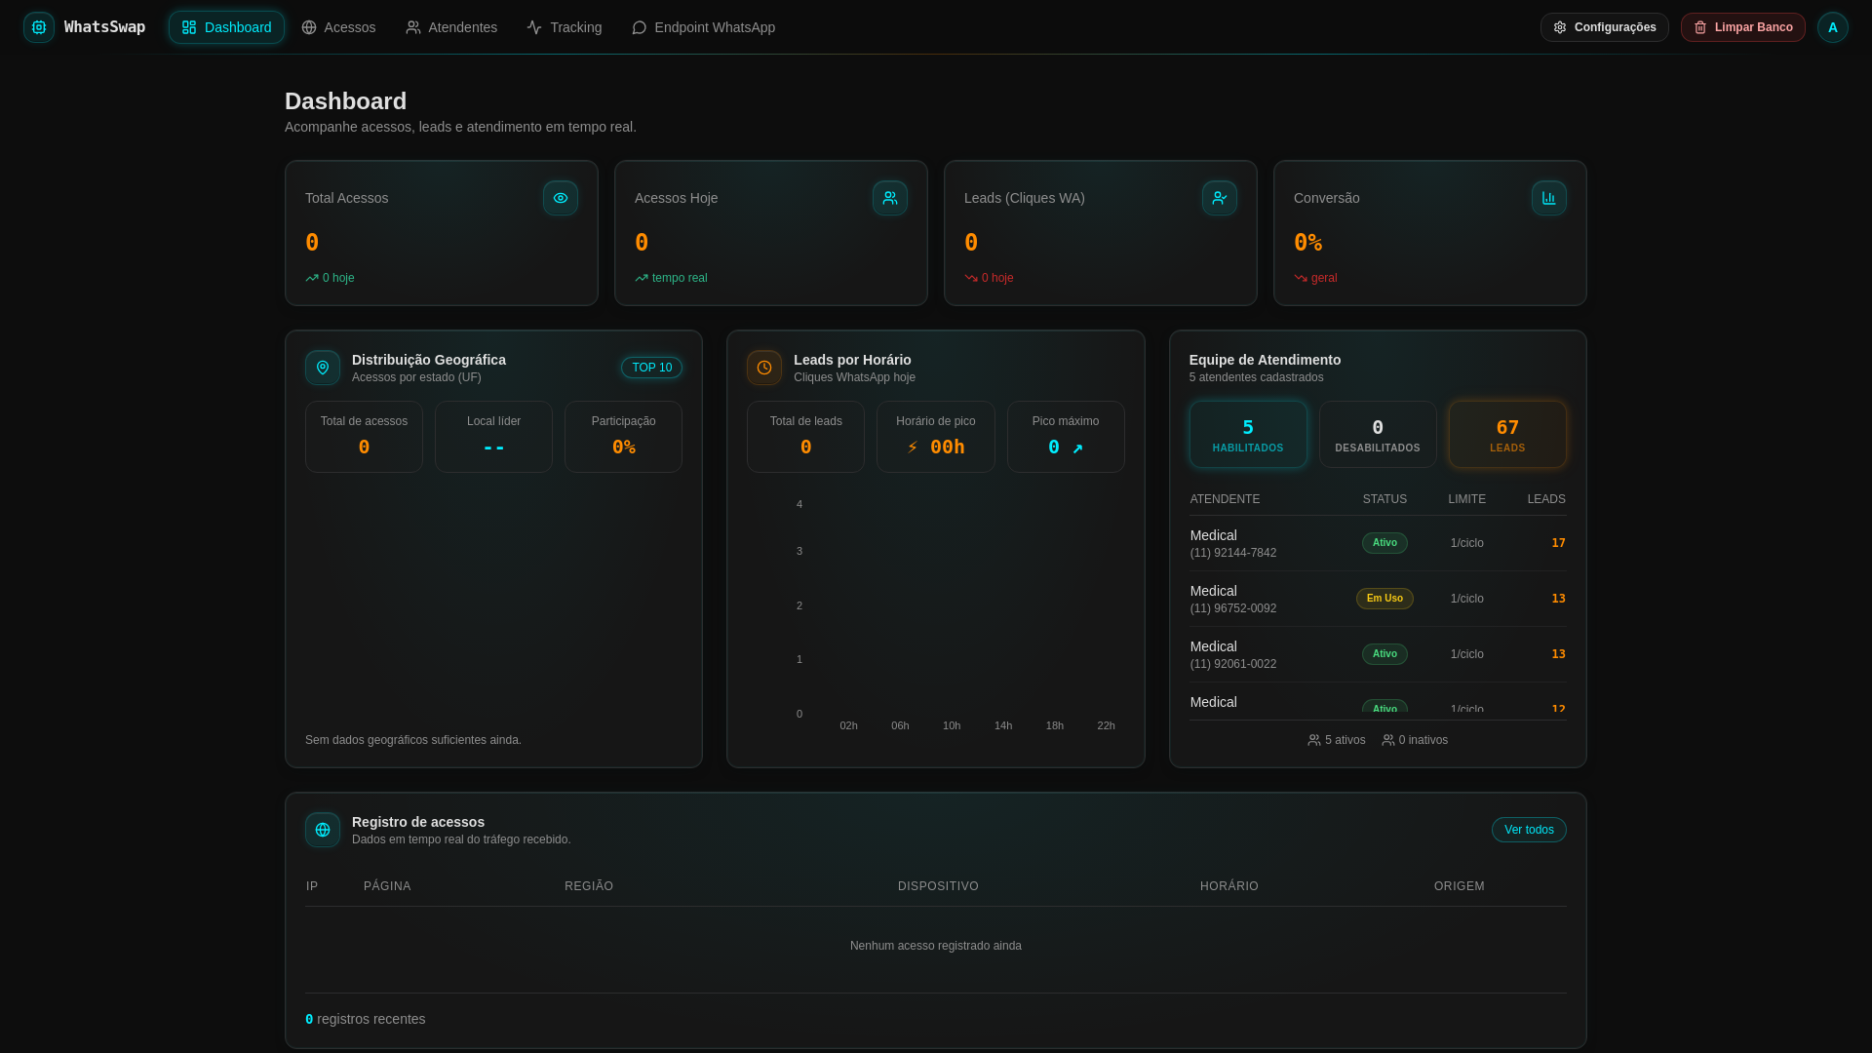Click the HORÁRIO column header

pos(1229,886)
